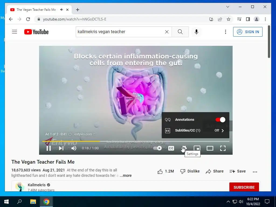Select The Vegan Teacher Fails Me tab
Image resolution: width=276 pixels, height=207 pixels.
39,10
